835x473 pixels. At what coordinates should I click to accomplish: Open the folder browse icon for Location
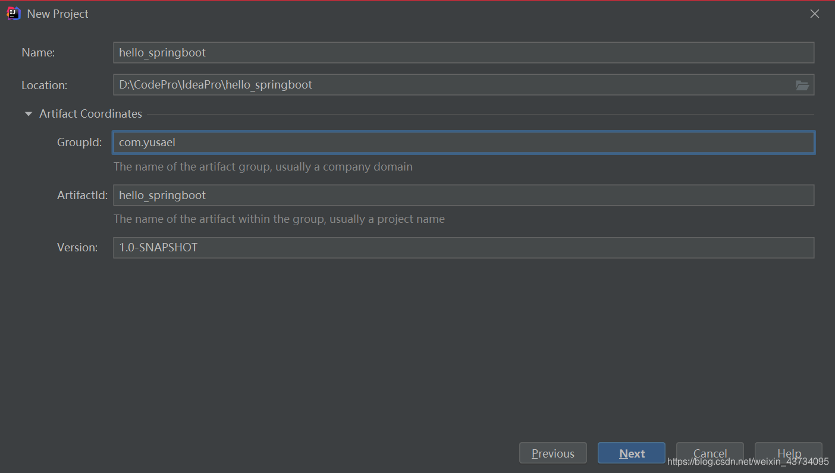tap(802, 85)
